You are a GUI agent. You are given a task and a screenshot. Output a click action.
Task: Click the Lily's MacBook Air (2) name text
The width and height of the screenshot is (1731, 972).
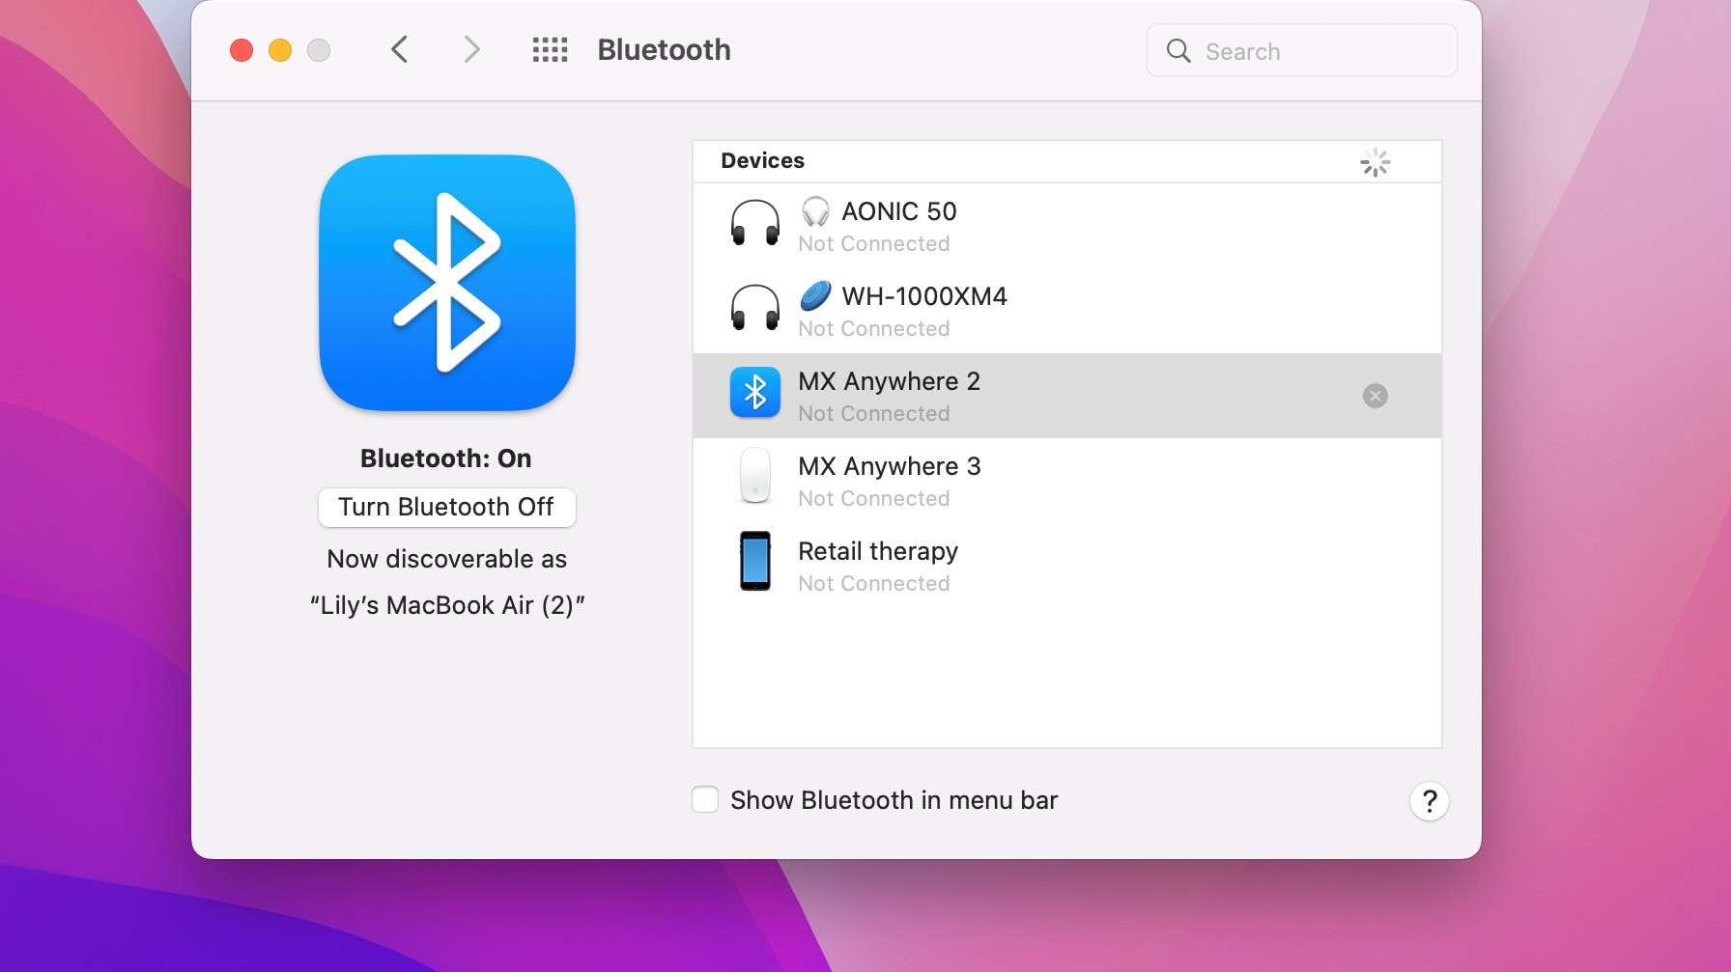[447, 605]
